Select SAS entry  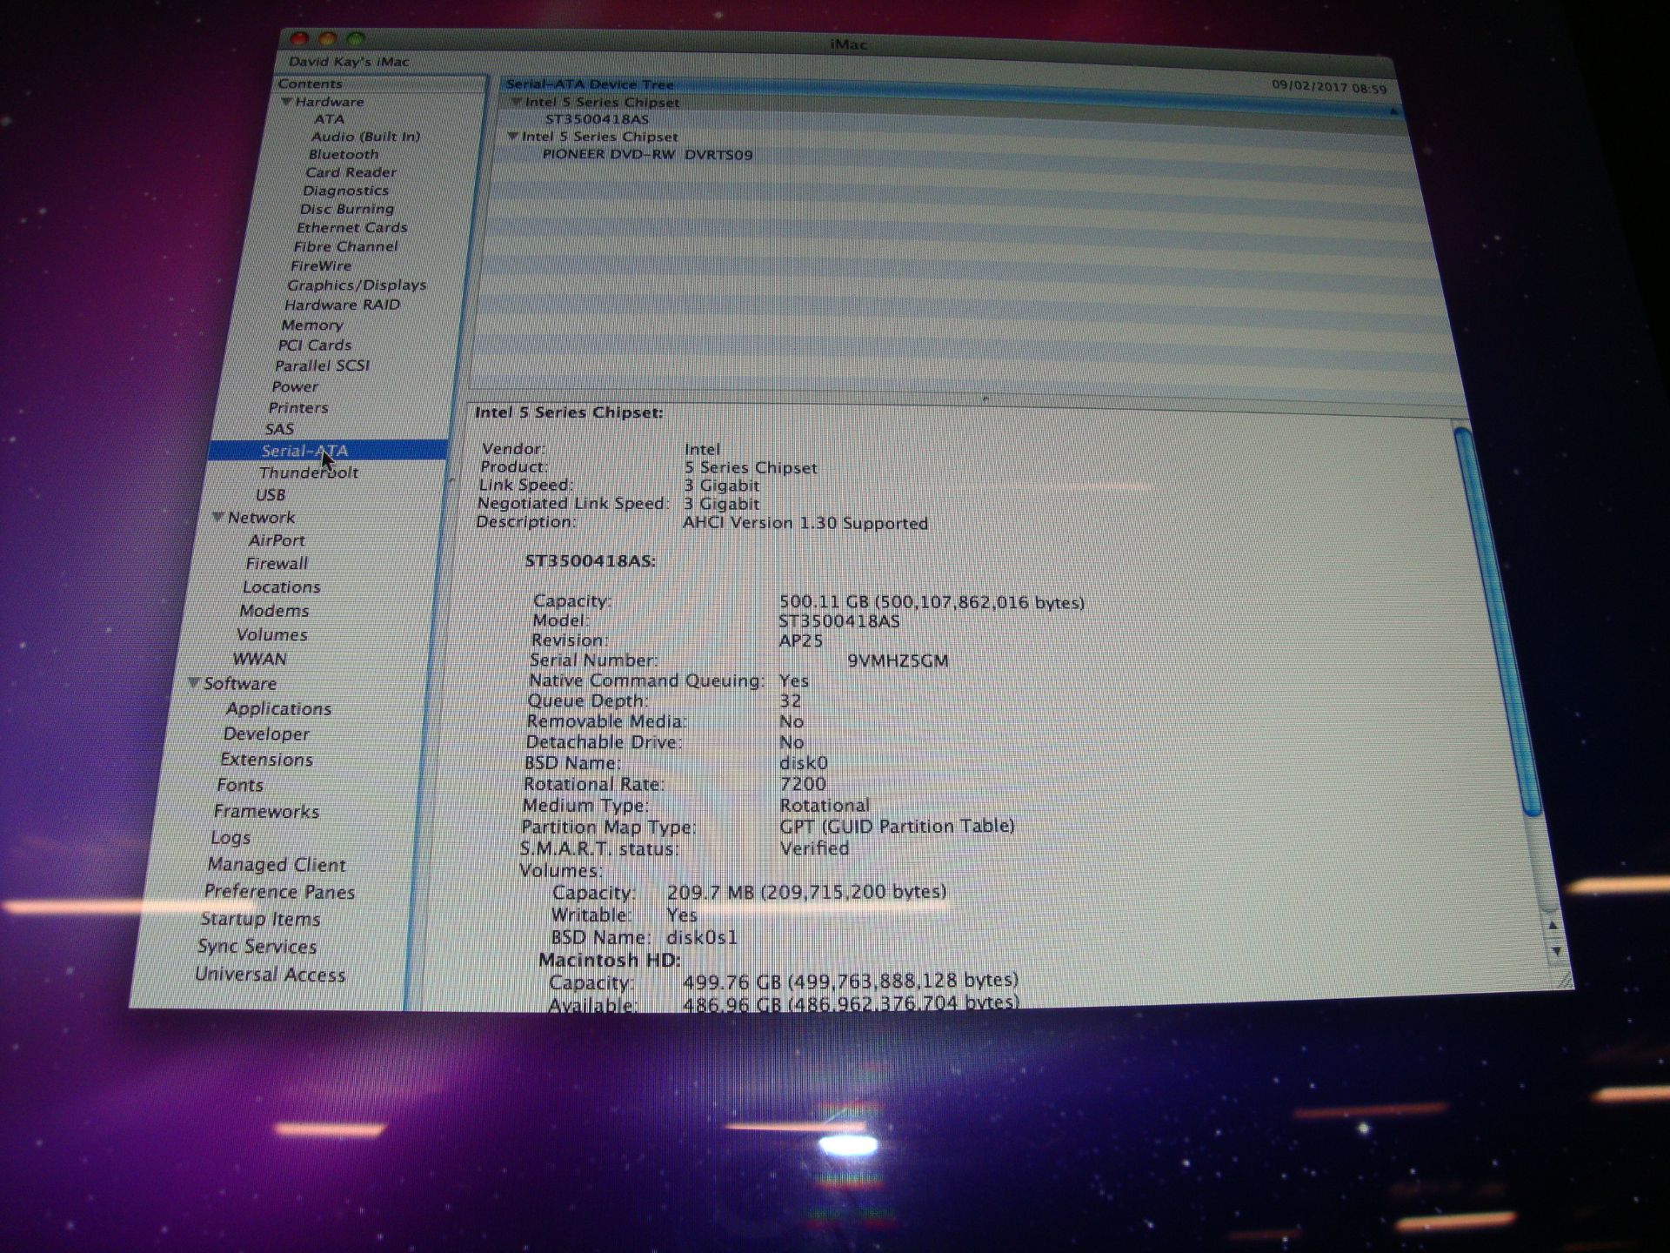click(x=279, y=429)
